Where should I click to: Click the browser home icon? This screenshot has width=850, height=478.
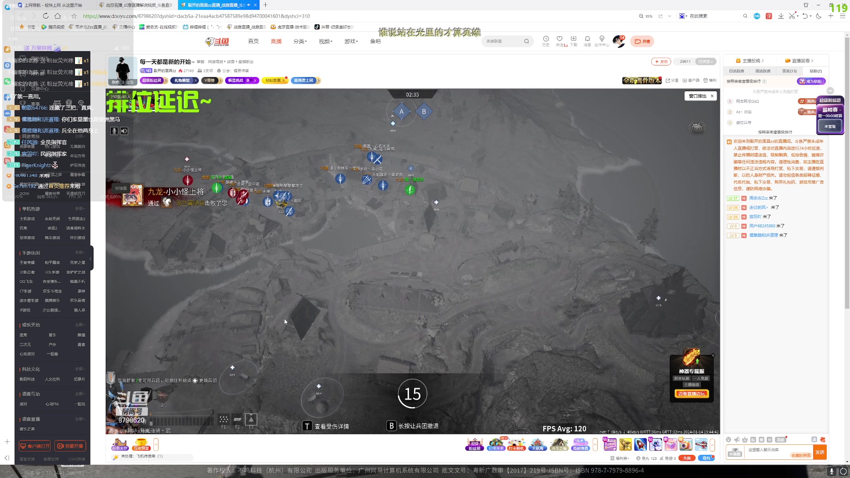[x=58, y=16]
